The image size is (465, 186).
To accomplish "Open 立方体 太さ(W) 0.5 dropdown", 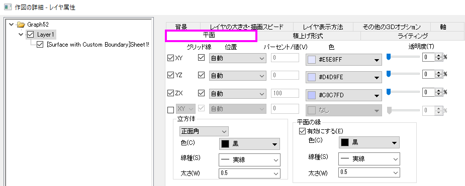I will point(249,173).
